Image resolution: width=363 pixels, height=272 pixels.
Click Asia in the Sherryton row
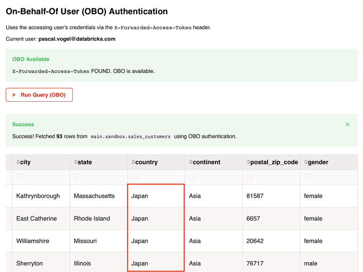[214, 263]
